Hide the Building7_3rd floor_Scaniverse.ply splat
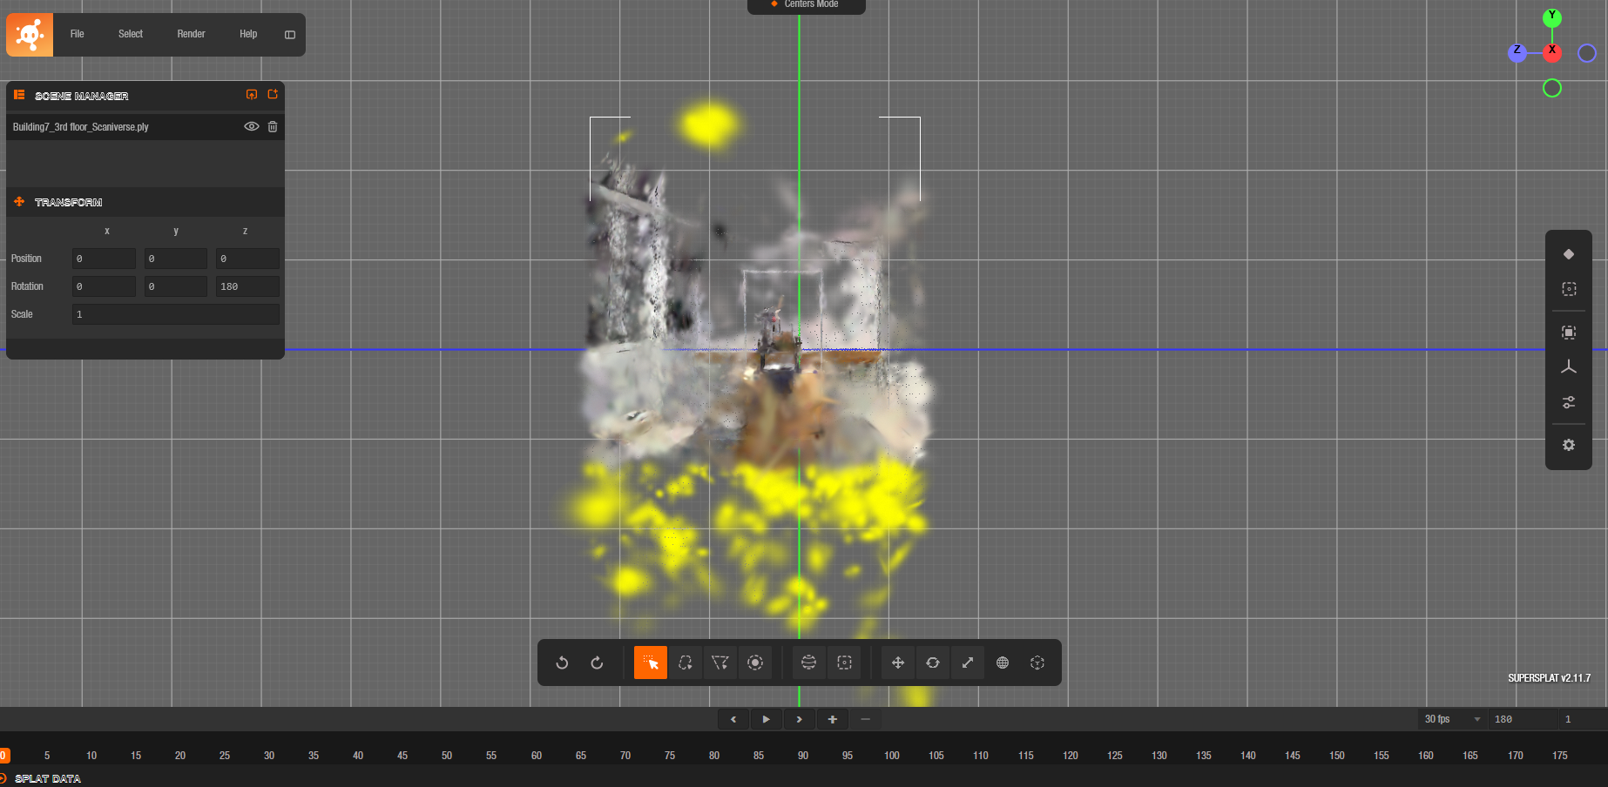 [x=251, y=126]
